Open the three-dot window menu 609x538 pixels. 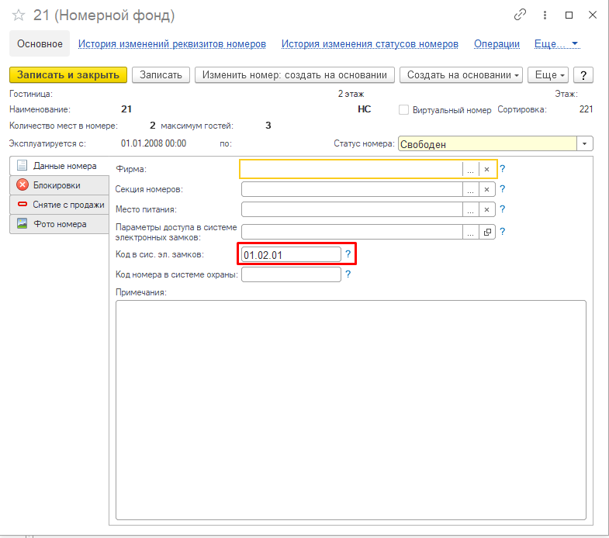(x=545, y=15)
